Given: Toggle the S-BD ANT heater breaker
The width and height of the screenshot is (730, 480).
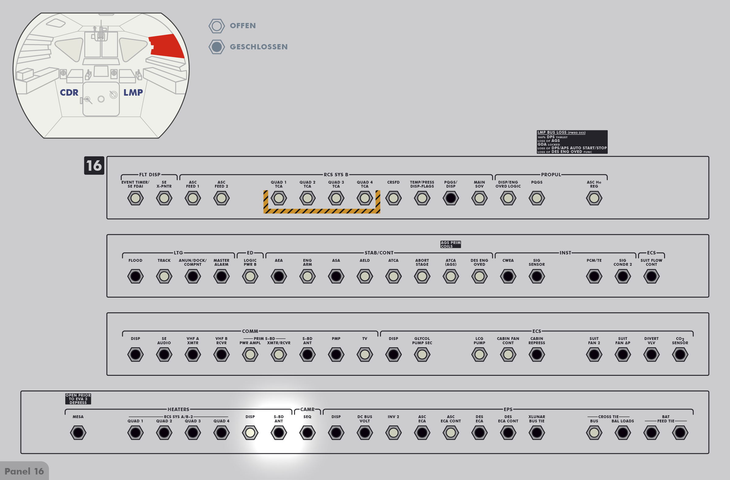Looking at the screenshot, I should pyautogui.click(x=279, y=433).
